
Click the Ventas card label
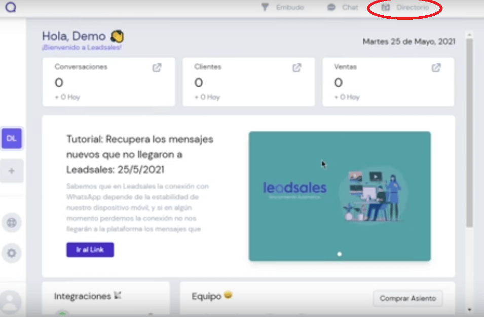tap(346, 67)
